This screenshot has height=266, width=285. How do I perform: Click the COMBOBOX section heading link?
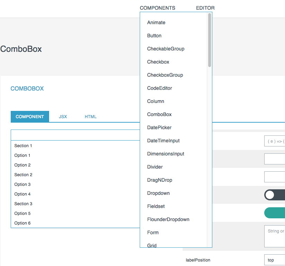27,88
